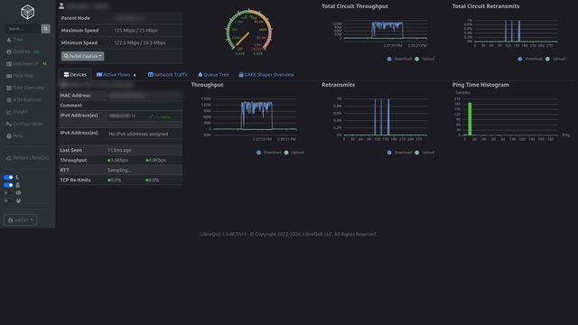
Task: Open the admin user dropdown
Action: tap(20, 220)
